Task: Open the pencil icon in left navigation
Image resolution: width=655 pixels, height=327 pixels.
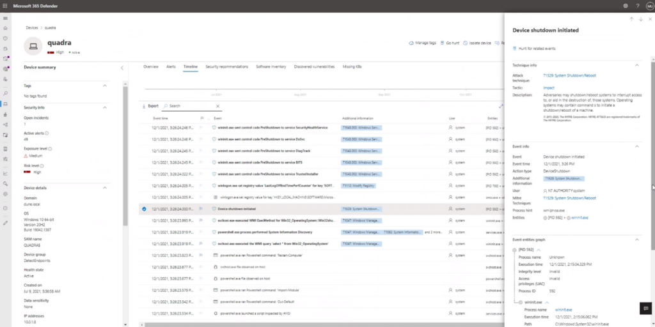Action: tap(5, 223)
